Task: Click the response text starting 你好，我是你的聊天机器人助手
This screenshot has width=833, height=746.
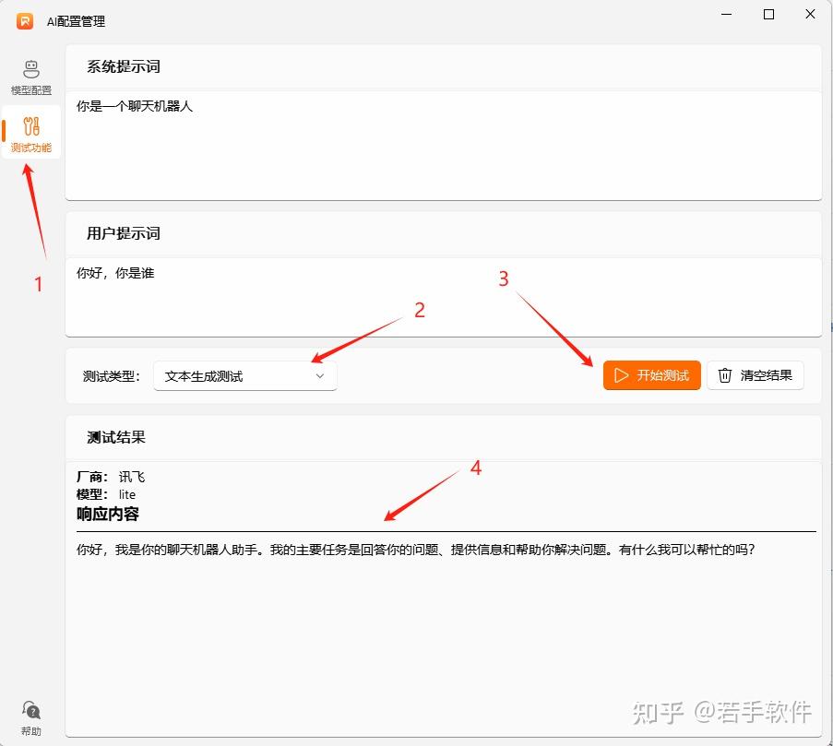Action: (415, 550)
